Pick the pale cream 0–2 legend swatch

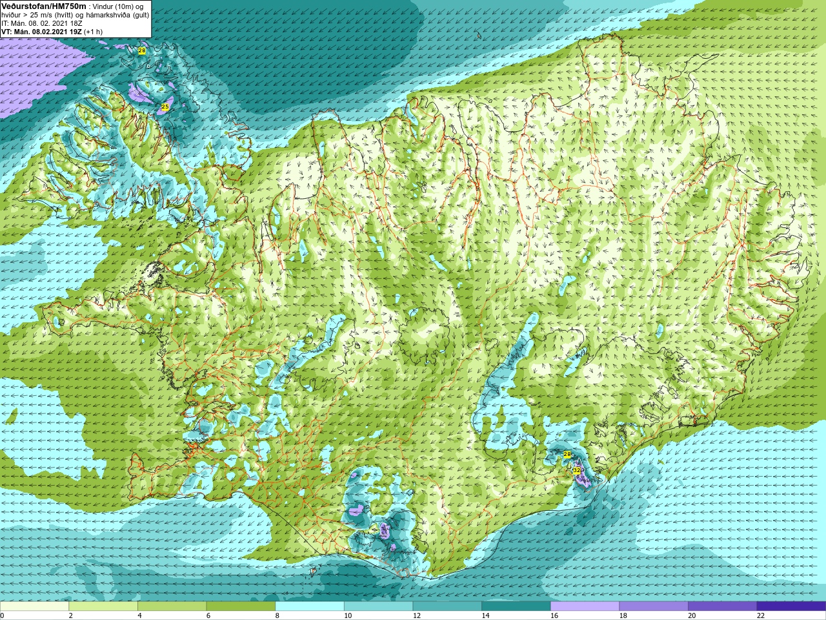point(34,606)
